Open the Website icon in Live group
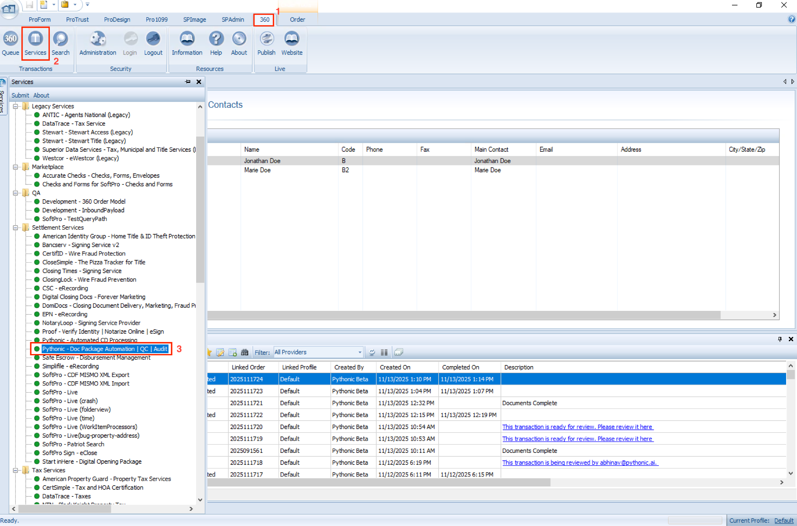Screen dimensions: 797x526 292,43
